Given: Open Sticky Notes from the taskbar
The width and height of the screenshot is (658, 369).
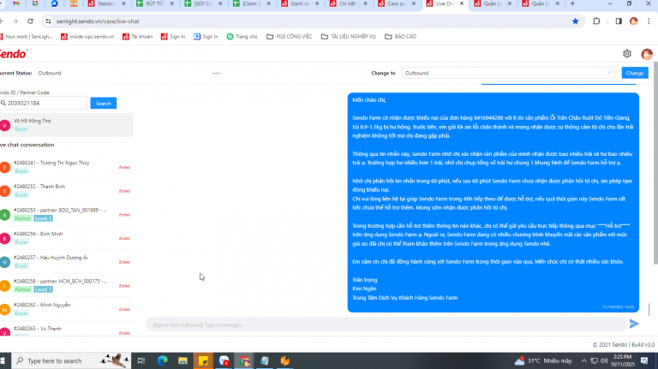Looking at the screenshot, I should (203, 360).
